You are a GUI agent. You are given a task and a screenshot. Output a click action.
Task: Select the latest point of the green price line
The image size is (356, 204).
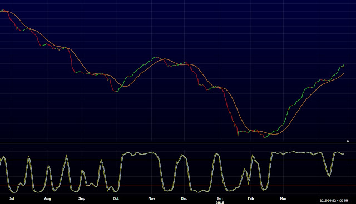click(x=344, y=66)
